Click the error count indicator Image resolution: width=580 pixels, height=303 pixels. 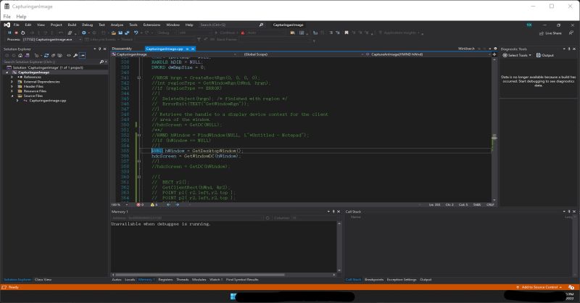click(x=140, y=204)
